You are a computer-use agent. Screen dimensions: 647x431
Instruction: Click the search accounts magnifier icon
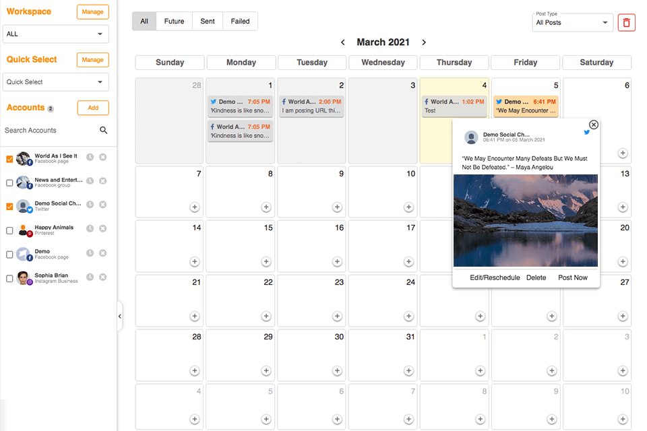(103, 130)
